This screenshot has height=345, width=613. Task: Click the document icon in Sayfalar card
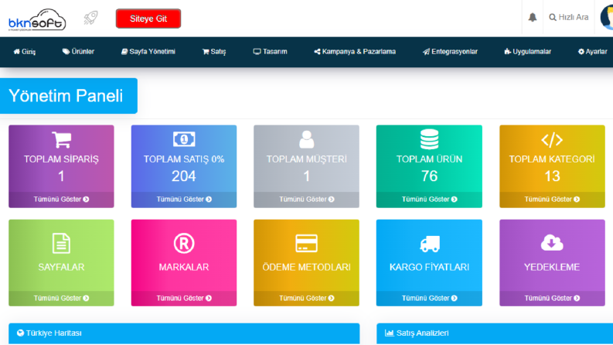pyautogui.click(x=61, y=244)
